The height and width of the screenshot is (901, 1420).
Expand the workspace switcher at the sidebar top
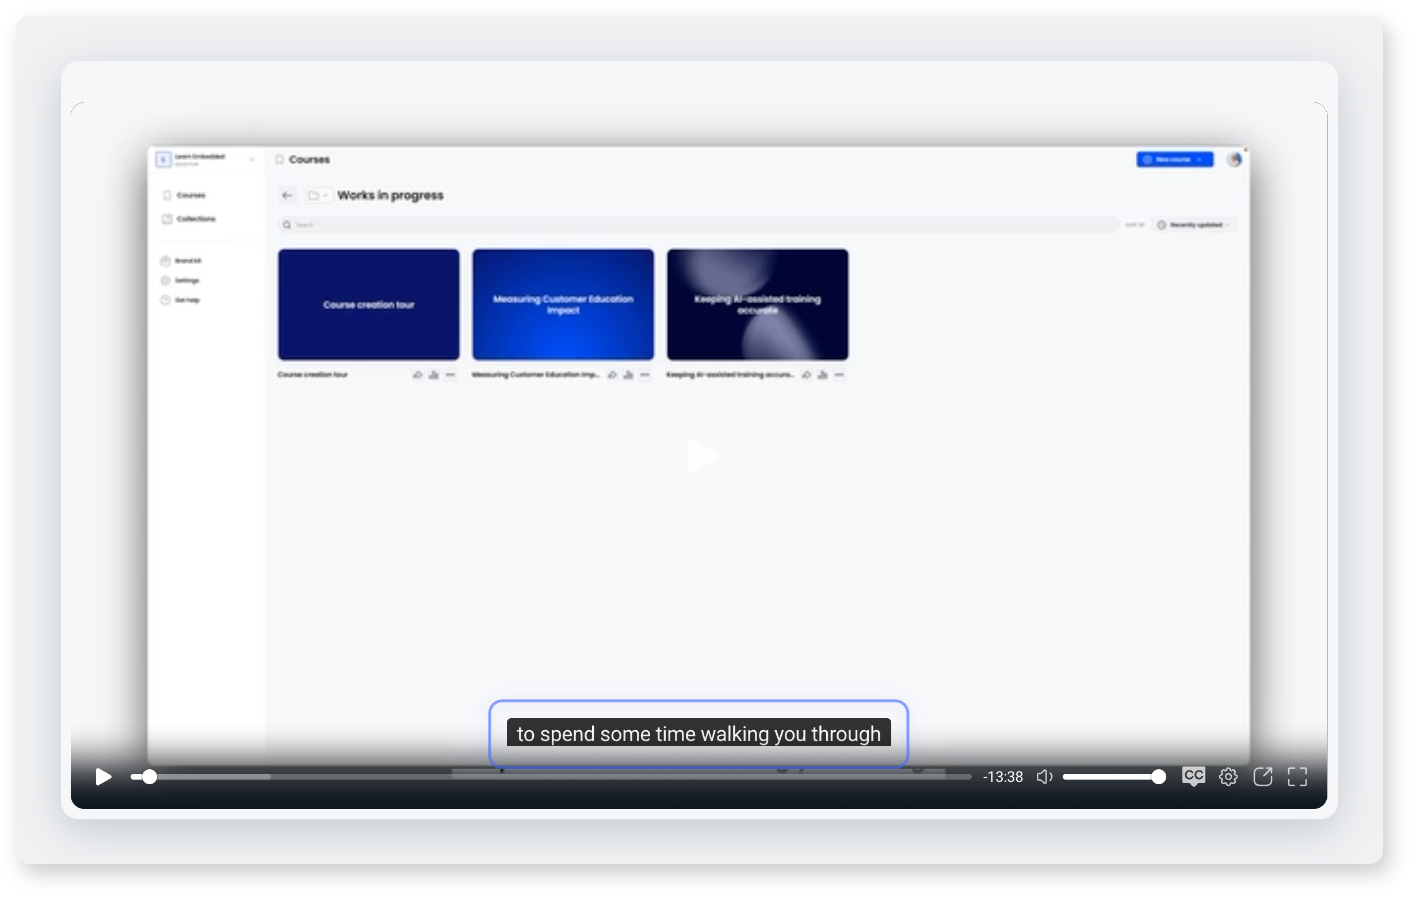[x=205, y=159]
